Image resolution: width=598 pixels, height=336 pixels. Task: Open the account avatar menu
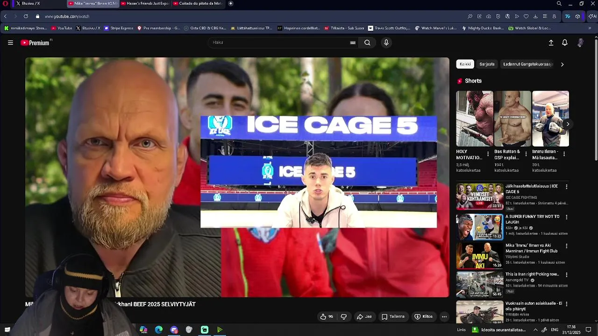(x=580, y=42)
